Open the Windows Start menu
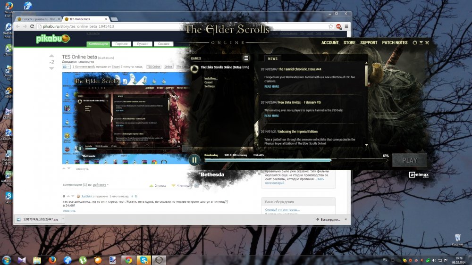Viewport: 472px width, 265px height. click(6, 260)
